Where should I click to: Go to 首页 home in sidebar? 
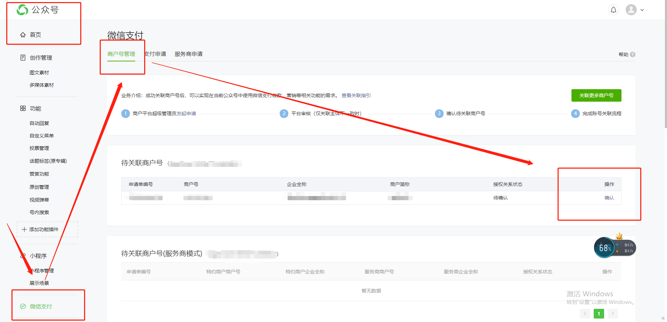(35, 35)
